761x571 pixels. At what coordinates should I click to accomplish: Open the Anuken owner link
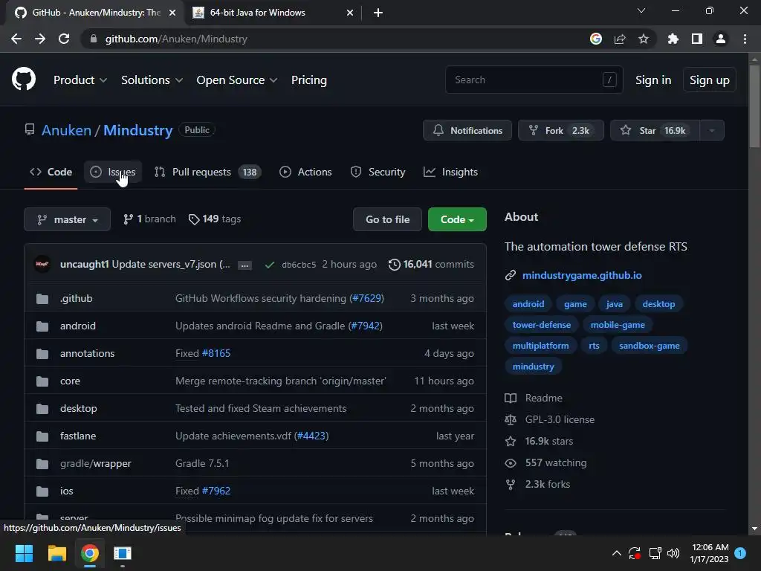(66, 130)
